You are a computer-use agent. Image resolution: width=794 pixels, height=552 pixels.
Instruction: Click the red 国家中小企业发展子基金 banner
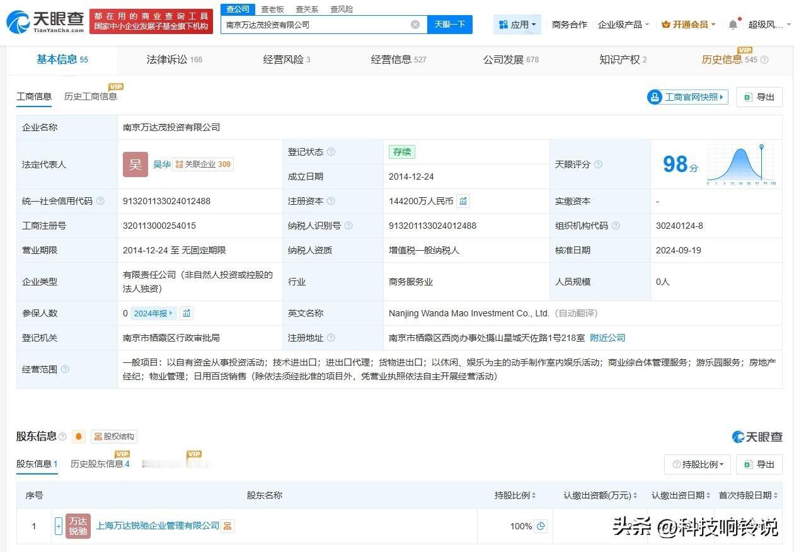151,21
